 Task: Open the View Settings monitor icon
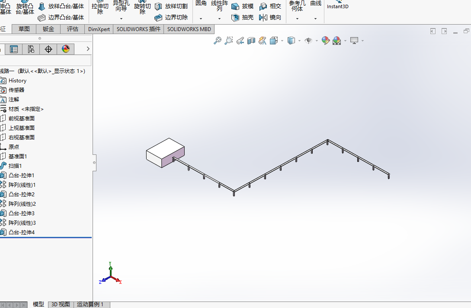coord(355,41)
